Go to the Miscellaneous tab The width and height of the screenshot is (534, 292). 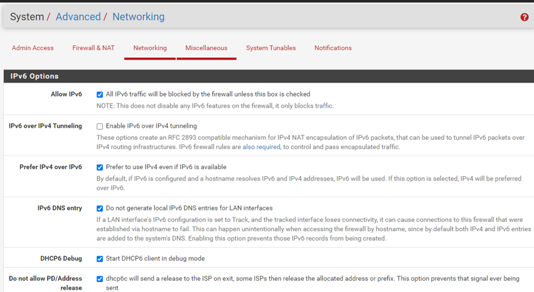tap(206, 48)
